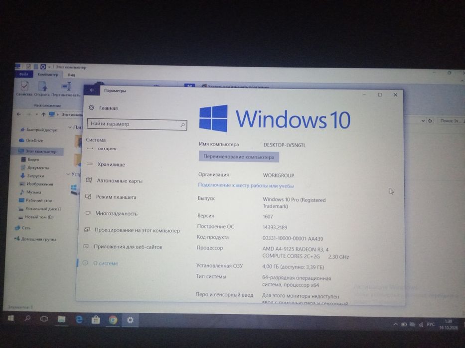Select version value 1607
Screen dimensions: 465x348
(x=268, y=216)
